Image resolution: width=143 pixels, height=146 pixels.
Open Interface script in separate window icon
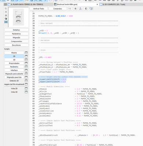(x=26, y=70)
